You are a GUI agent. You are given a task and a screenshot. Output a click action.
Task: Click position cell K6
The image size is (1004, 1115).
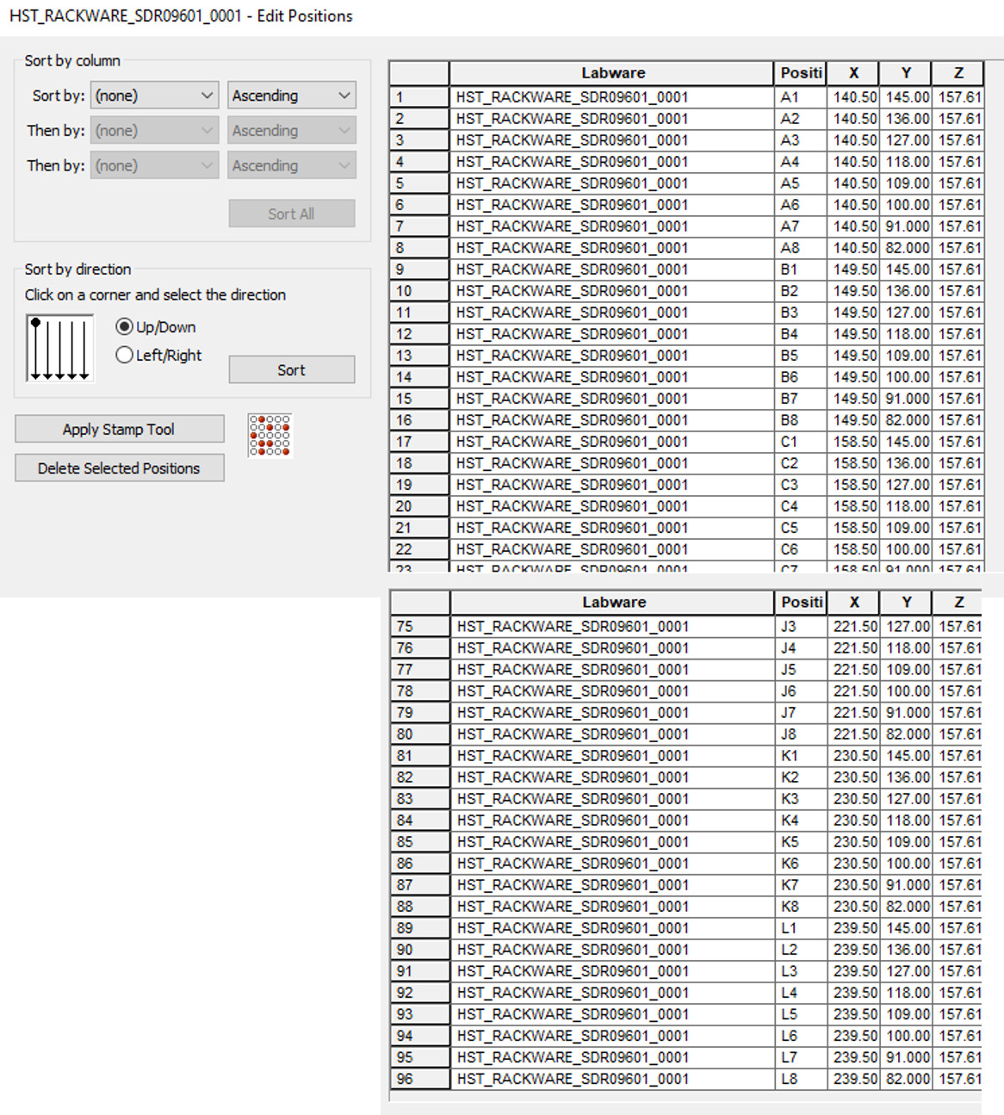click(x=802, y=864)
